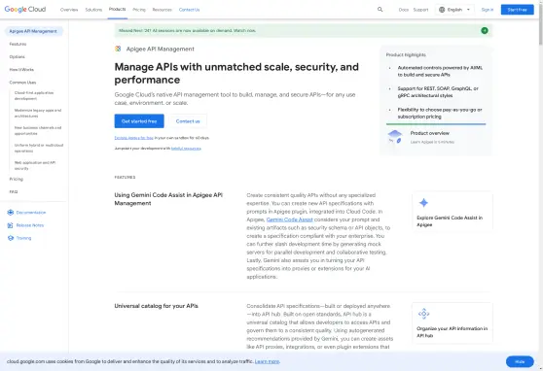Open the Training sidebar link

(x=23, y=238)
